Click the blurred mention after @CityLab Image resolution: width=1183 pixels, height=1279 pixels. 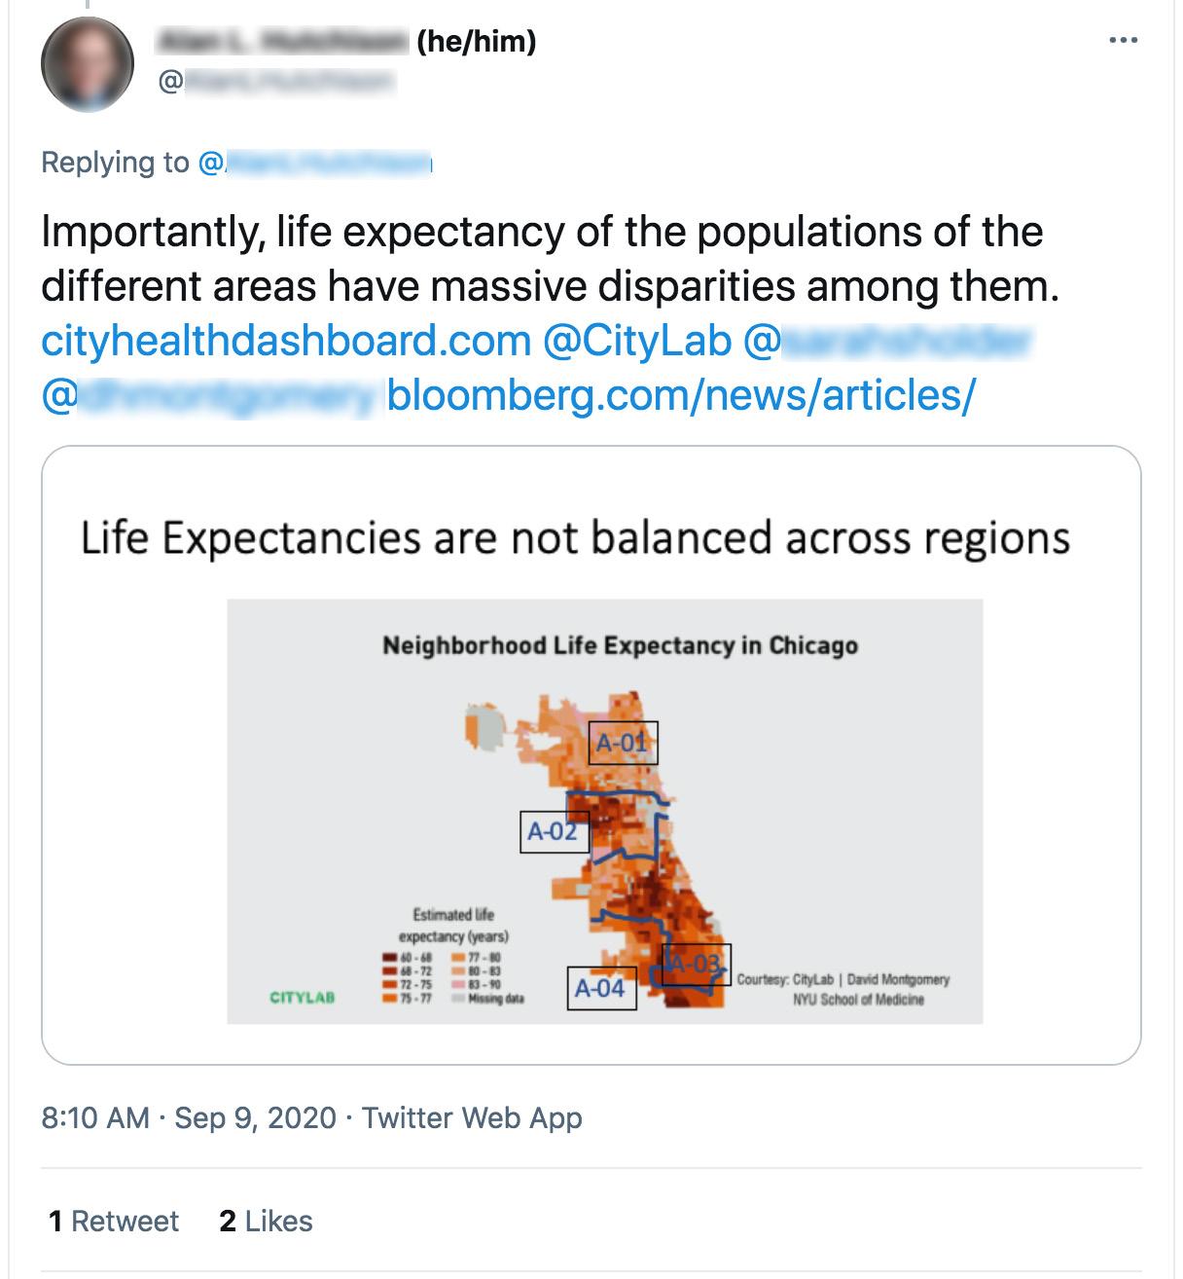886,341
